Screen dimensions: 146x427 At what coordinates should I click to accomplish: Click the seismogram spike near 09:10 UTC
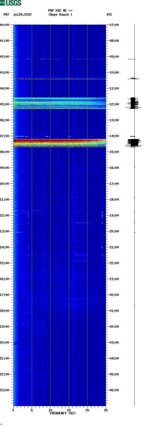point(132,59)
